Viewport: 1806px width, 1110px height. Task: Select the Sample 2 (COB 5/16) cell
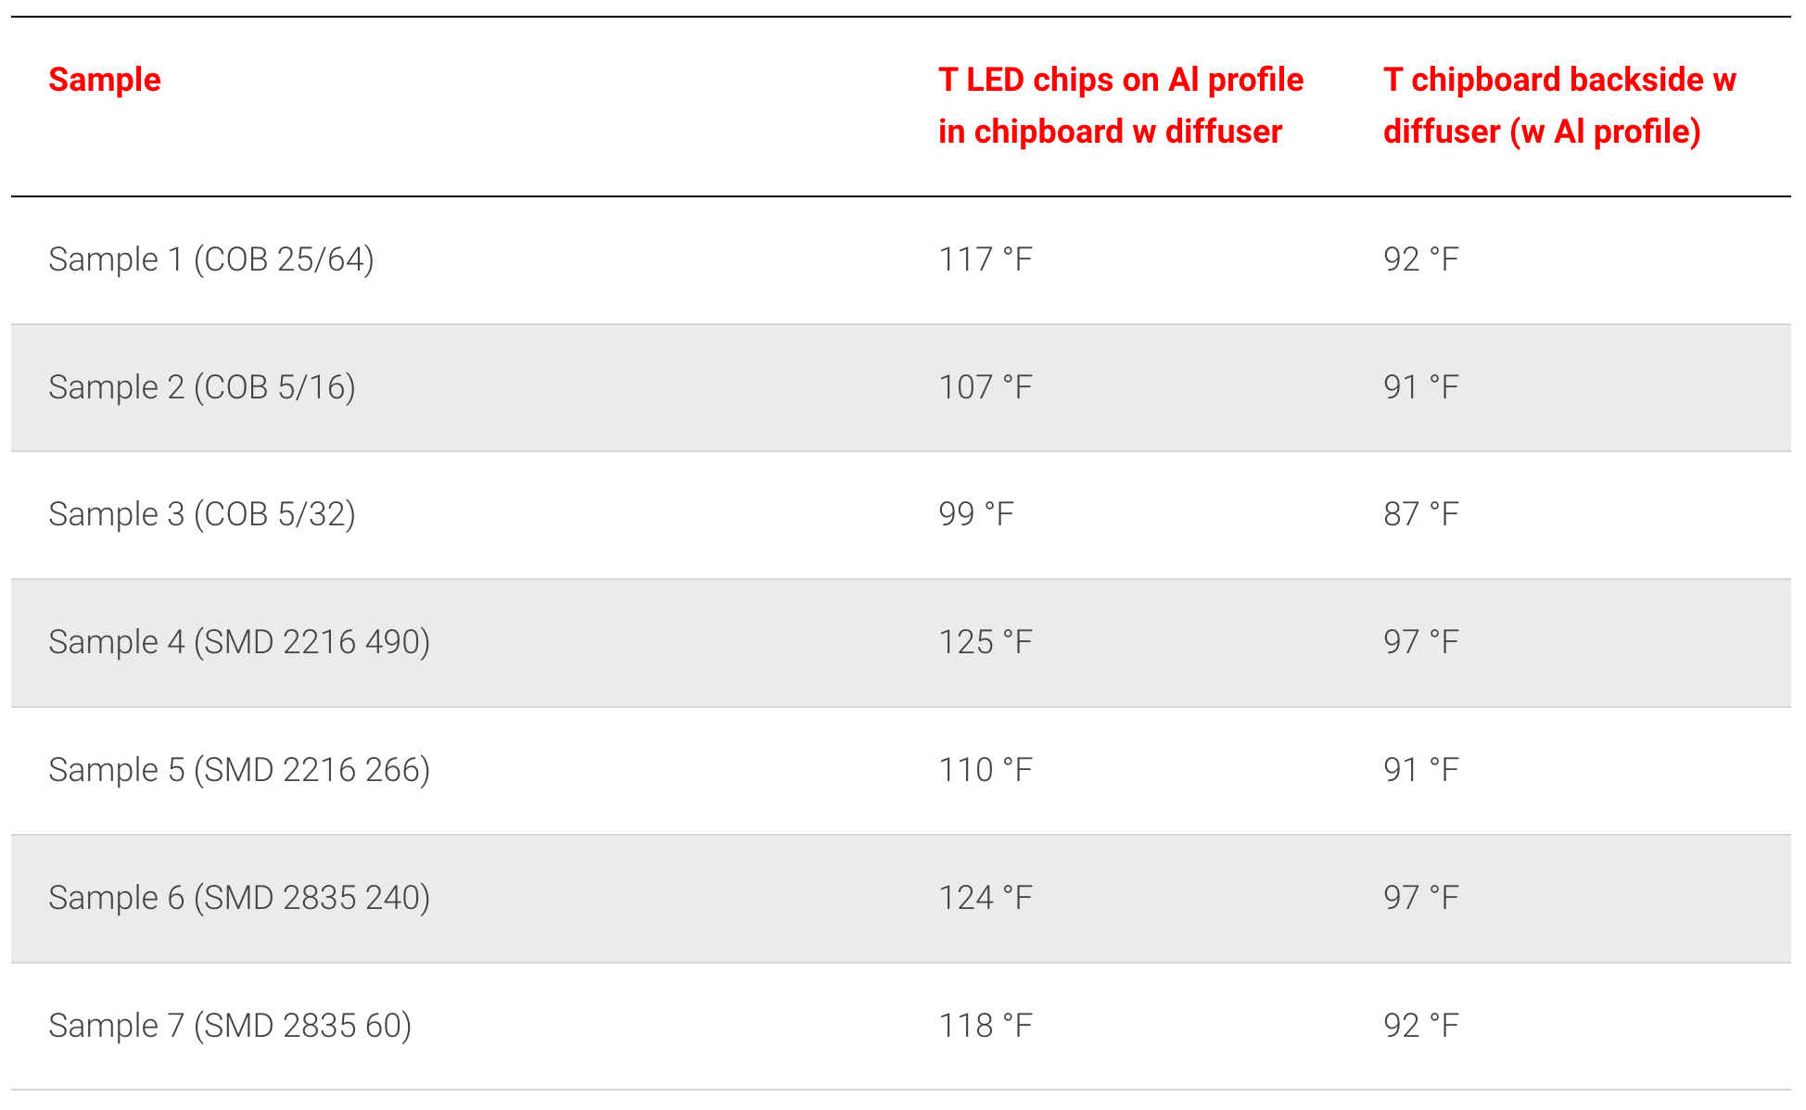click(x=202, y=387)
